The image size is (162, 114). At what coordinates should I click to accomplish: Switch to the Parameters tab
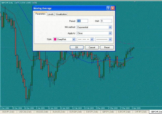(x=40, y=14)
